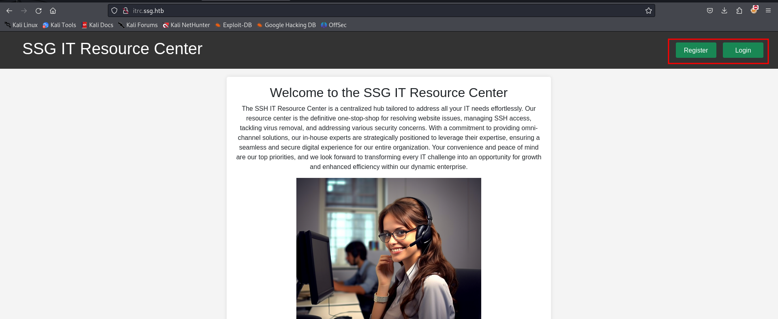View site security lock information
Image resolution: width=778 pixels, height=319 pixels.
coord(126,11)
